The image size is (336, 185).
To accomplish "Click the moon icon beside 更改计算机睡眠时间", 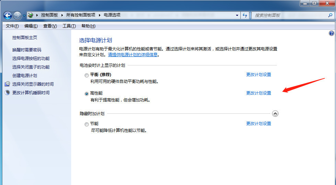I will click(x=8, y=92).
